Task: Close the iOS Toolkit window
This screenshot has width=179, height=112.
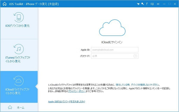Action: point(175,4)
